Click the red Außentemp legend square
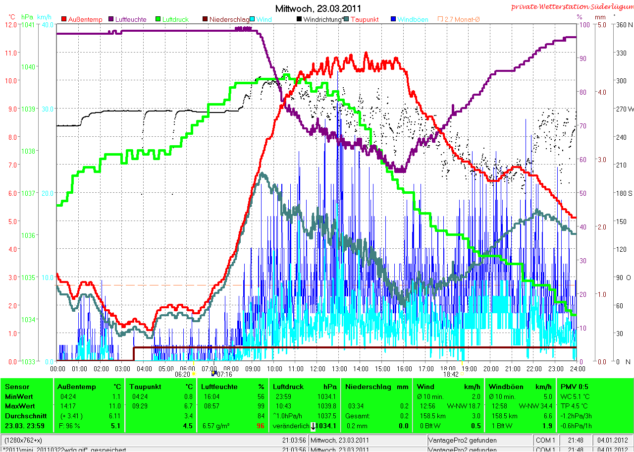The width and height of the screenshot is (634, 452). coord(64,19)
